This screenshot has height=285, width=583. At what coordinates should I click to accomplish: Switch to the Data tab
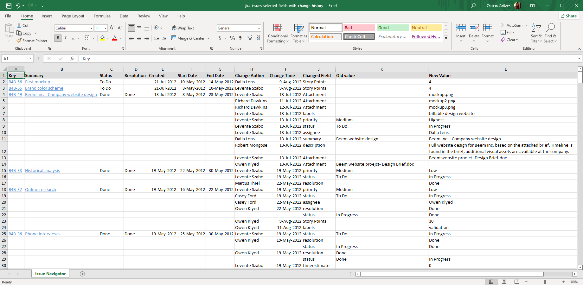[x=124, y=16]
